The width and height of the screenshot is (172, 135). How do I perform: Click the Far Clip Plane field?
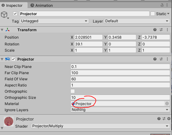[120, 73]
